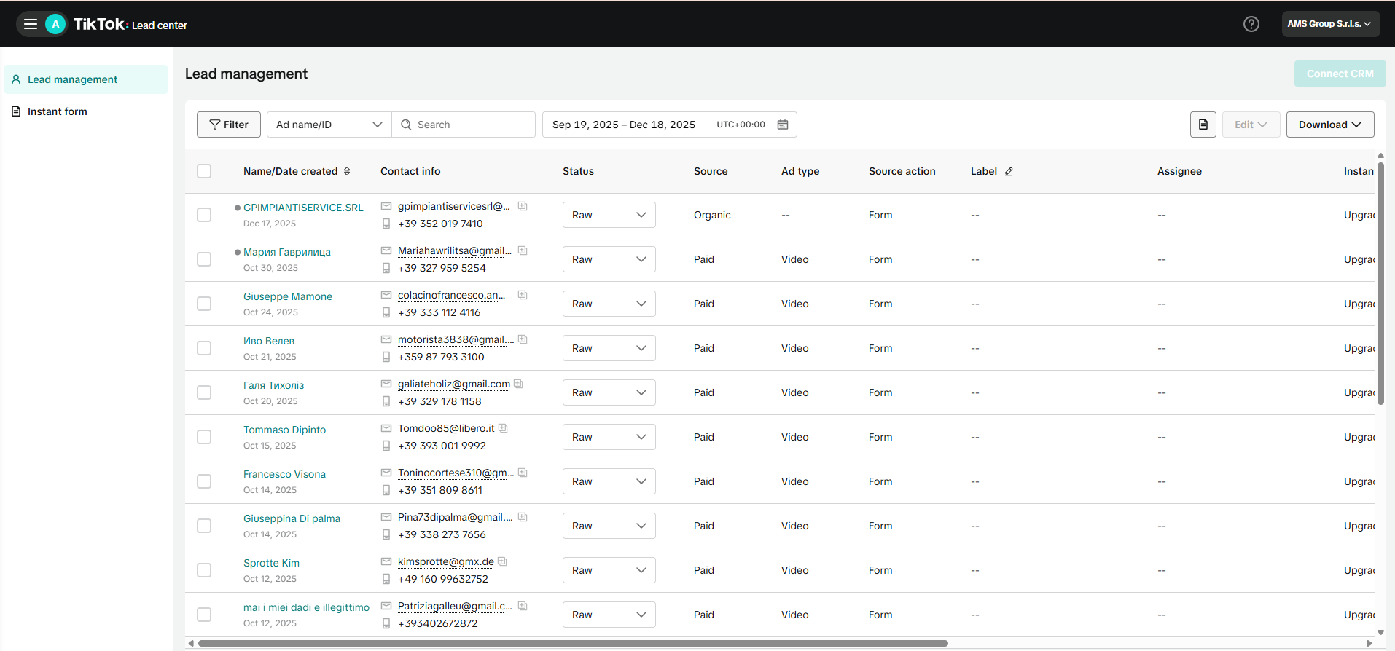Click the Assignee column header
Screen dimensions: 1395x651
tap(1179, 171)
